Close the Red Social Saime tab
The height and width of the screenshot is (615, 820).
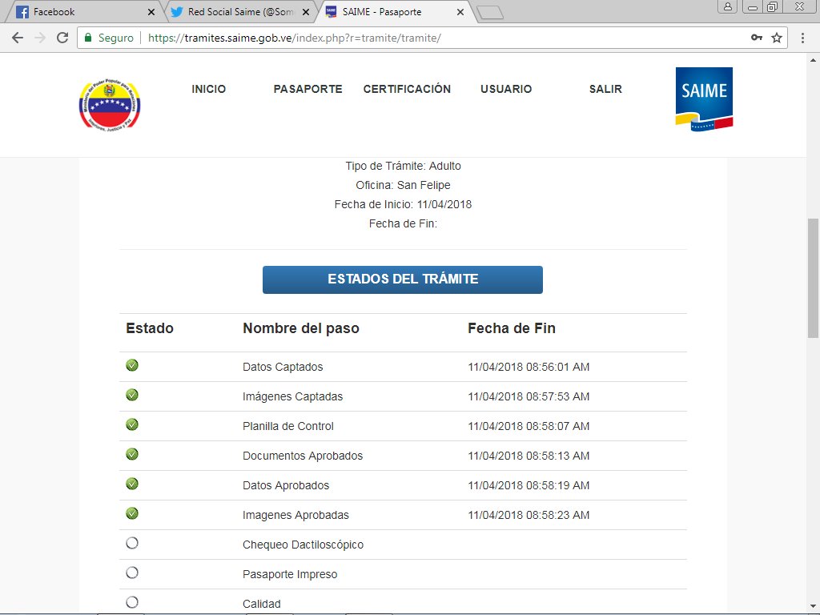coord(306,12)
